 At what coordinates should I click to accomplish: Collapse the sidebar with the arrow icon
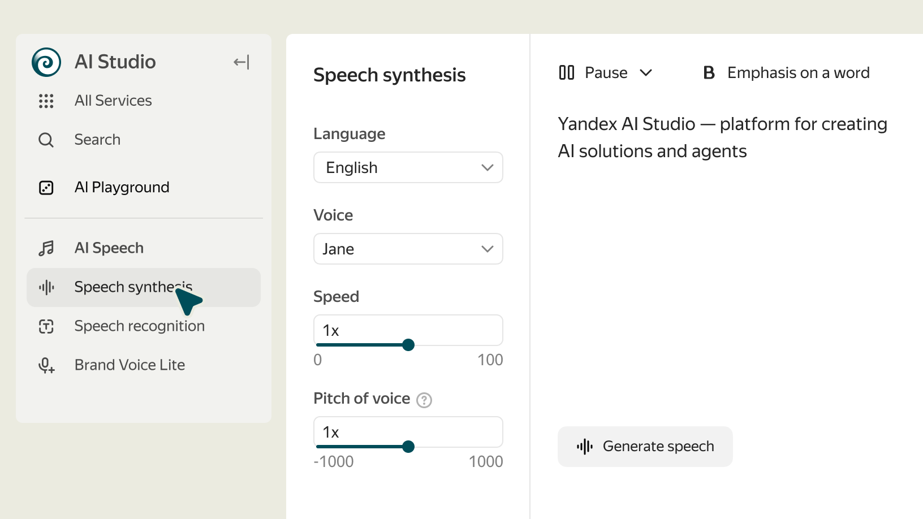[x=241, y=62]
